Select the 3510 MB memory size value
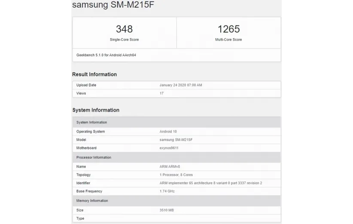The height and width of the screenshot is (224, 353). pos(167,210)
